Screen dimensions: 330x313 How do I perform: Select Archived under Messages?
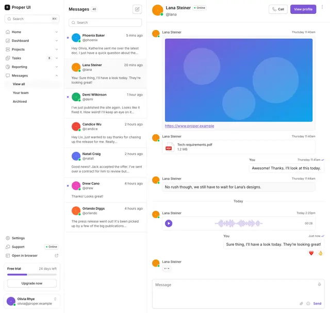32,102
